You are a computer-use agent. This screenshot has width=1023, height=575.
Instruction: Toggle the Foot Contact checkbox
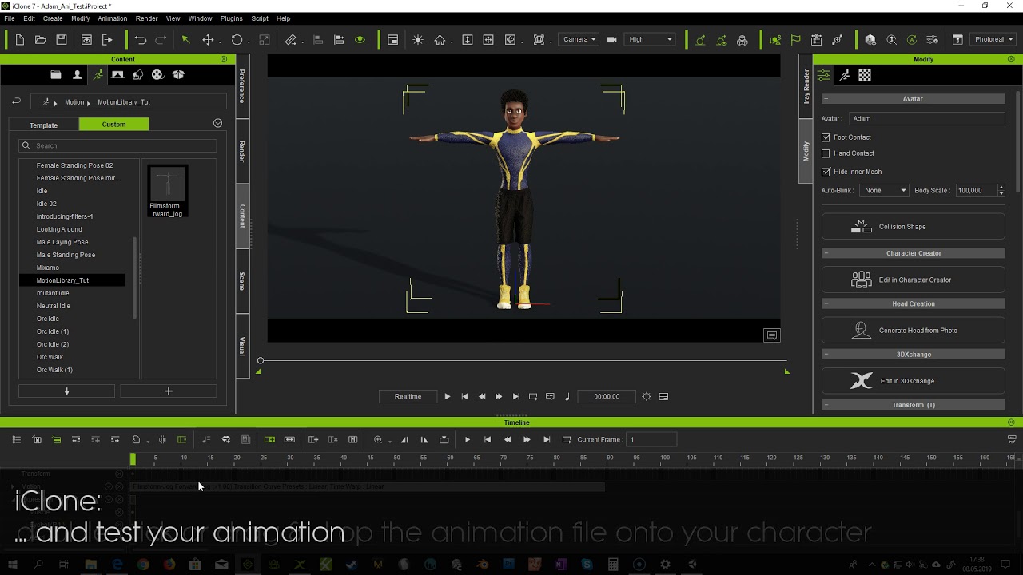(826, 137)
